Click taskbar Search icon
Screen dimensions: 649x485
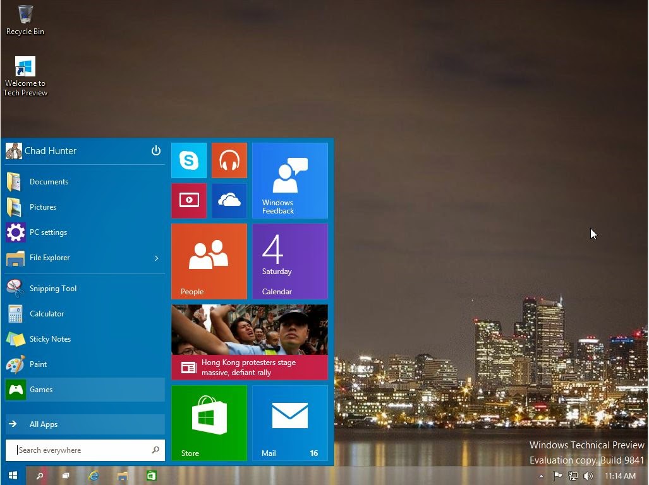pyautogui.click(x=39, y=476)
